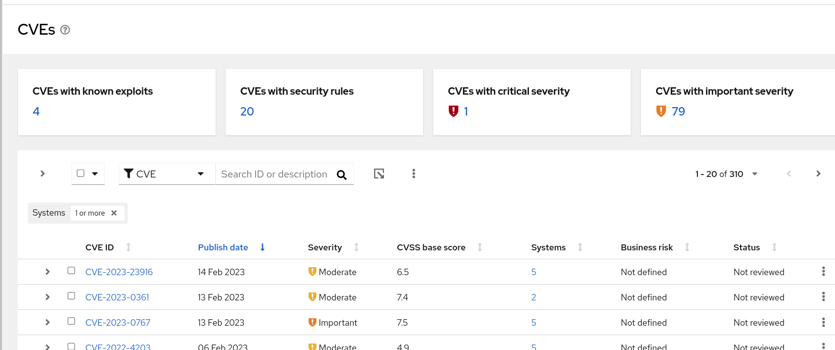The height and width of the screenshot is (350, 835).
Task: Expand all rows with toolbar chevron
Action: point(43,174)
